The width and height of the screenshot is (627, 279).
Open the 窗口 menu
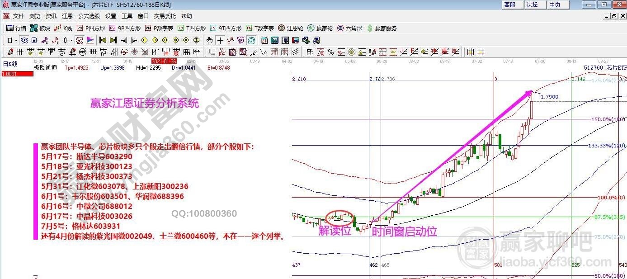tap(143, 16)
